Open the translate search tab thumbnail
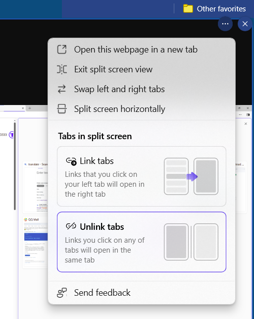Image resolution: width=254 pixels, height=319 pixels. tap(36, 187)
